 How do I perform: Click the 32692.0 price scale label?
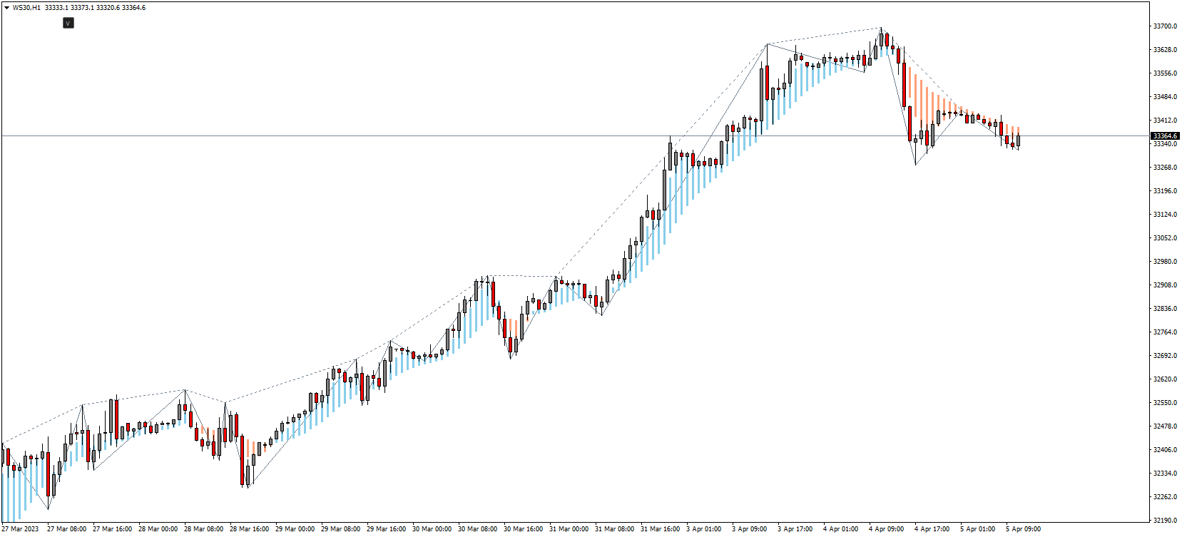(x=1165, y=356)
